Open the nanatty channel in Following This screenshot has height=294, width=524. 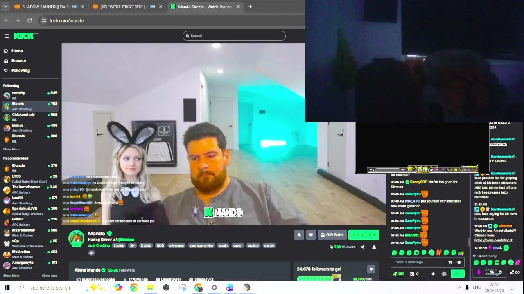point(30,95)
